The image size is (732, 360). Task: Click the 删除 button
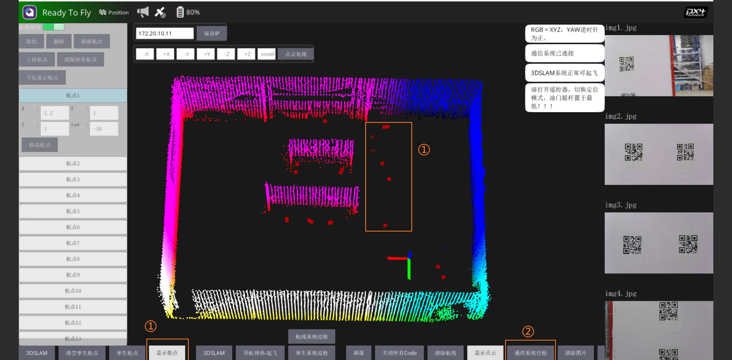coord(59,41)
